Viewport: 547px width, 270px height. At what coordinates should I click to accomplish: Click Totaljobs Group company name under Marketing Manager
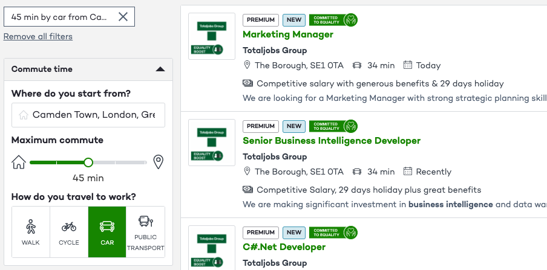275,50
